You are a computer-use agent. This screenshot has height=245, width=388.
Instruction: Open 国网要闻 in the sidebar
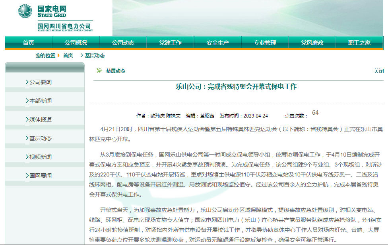(x=40, y=176)
